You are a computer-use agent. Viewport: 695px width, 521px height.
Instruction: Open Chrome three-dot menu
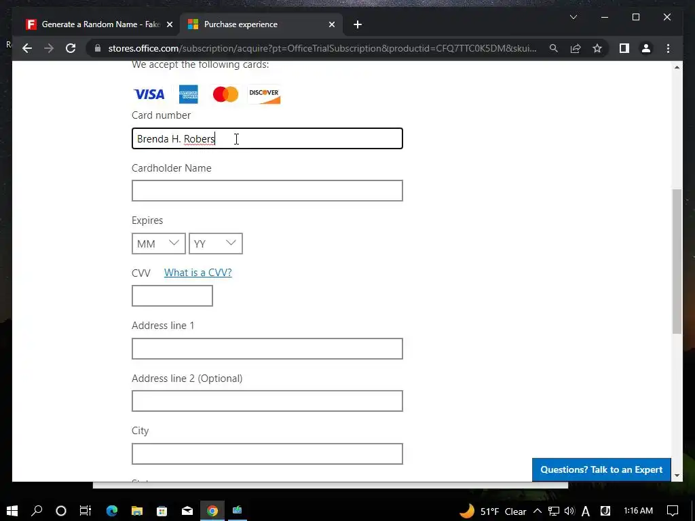click(668, 48)
